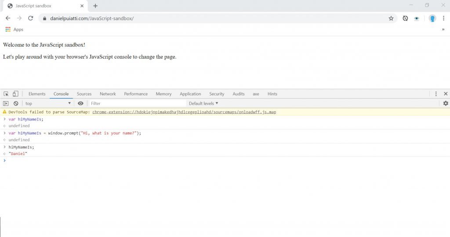Click the 'hiMyNameIs;' console entry
This screenshot has height=237, width=450.
[x=21, y=147]
